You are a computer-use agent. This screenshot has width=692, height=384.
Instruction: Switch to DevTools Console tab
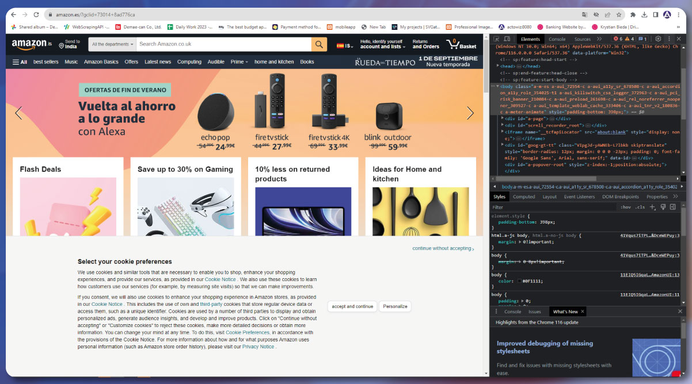tap(557, 39)
